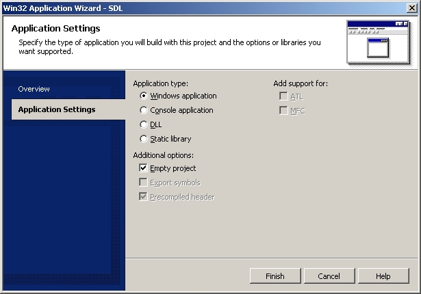Open Help for this wizard
The image size is (421, 294).
383,276
